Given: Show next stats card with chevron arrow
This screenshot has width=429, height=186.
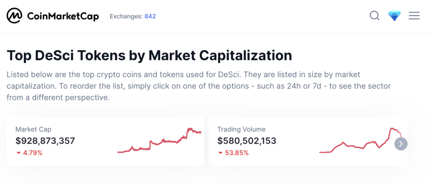Looking at the screenshot, I should tap(401, 144).
